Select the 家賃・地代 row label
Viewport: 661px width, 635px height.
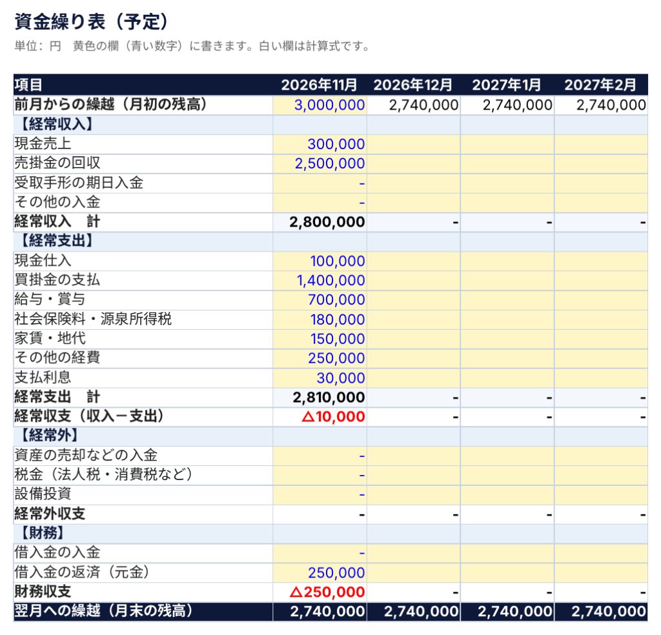(x=50, y=339)
